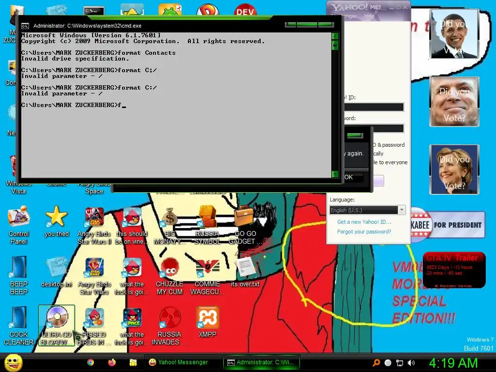Click 'Get a new Yahoo! ID...' link
Viewport: 496px width, 372px height.
[364, 222]
